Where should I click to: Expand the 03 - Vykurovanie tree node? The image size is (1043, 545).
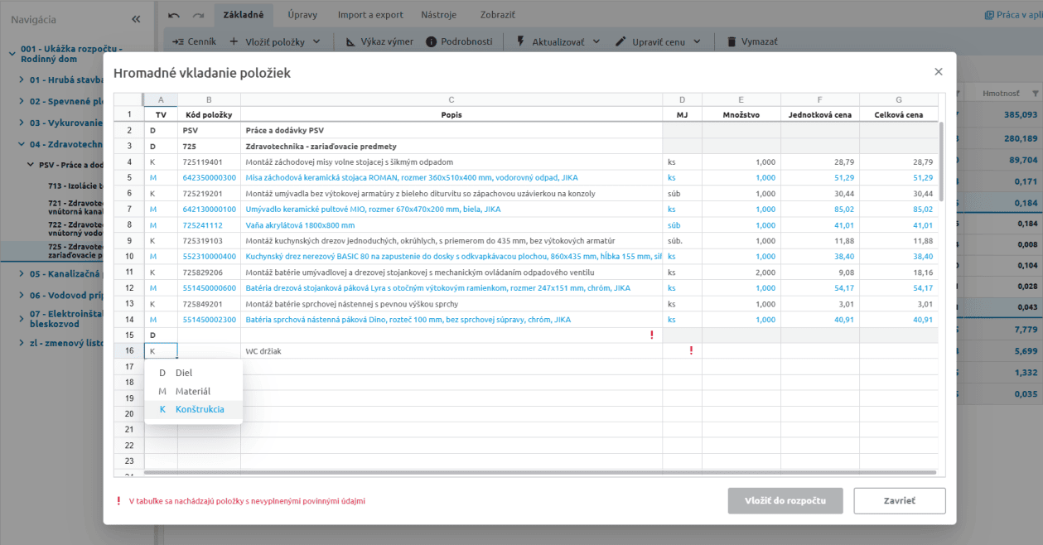[x=22, y=123]
